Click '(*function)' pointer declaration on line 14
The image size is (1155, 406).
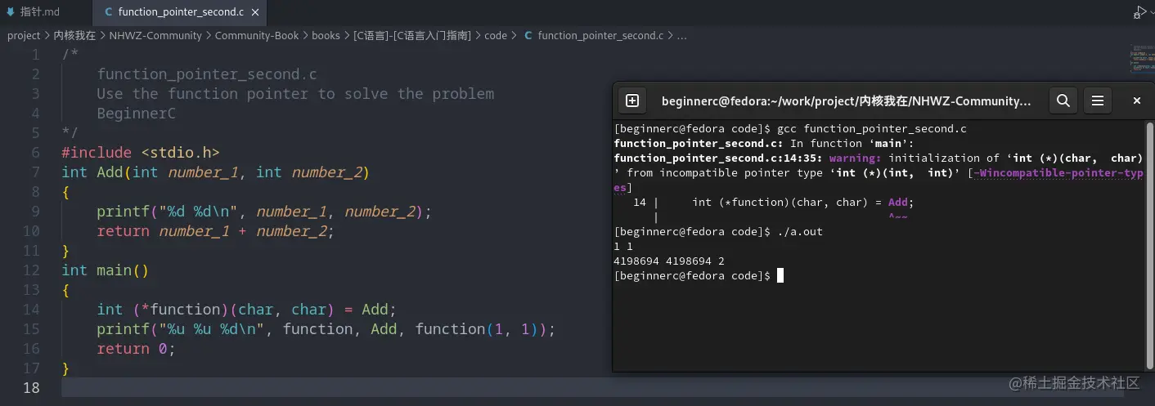point(180,310)
